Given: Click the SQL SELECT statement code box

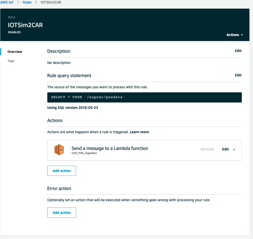Looking at the screenshot, I should point(144,97).
